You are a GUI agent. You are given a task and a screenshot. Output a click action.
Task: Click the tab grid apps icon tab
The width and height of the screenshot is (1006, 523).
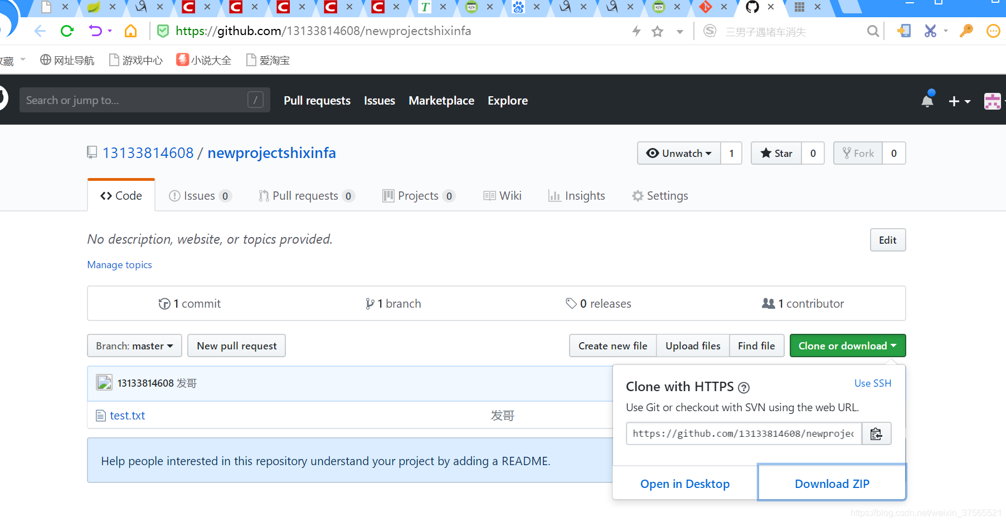(799, 7)
